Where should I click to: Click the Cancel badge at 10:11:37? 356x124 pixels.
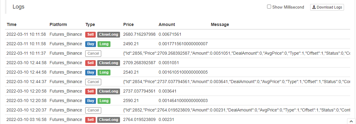(x=93, y=53)
